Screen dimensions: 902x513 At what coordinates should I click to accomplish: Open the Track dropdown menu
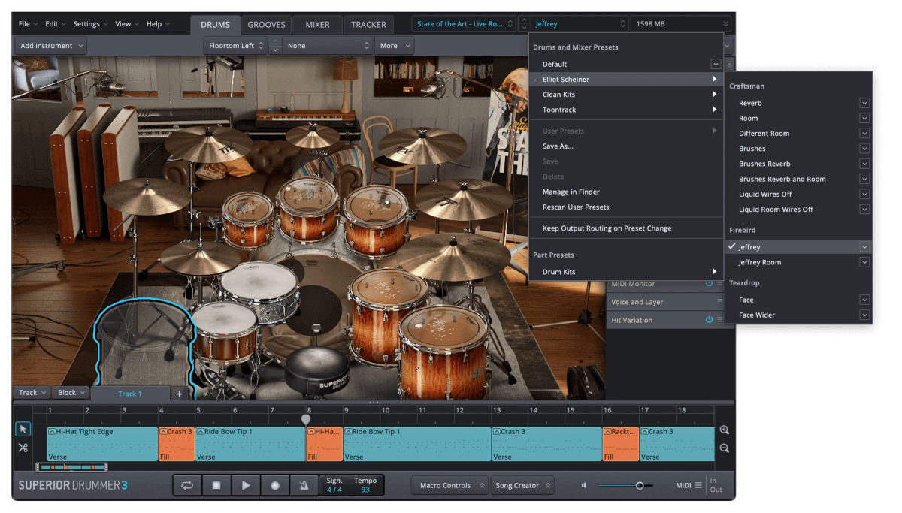point(32,393)
